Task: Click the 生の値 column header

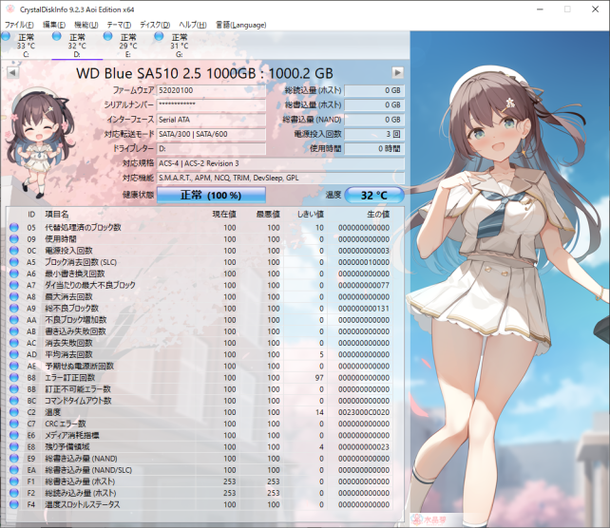Action: click(378, 214)
